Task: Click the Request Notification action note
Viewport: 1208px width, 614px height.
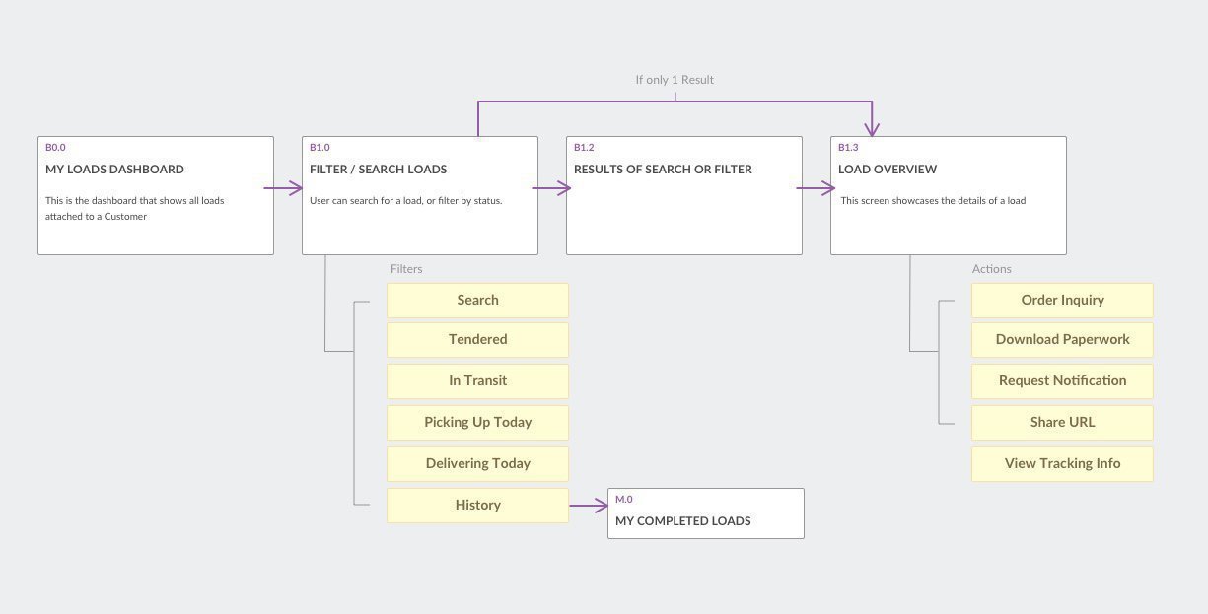Action: click(x=1062, y=381)
